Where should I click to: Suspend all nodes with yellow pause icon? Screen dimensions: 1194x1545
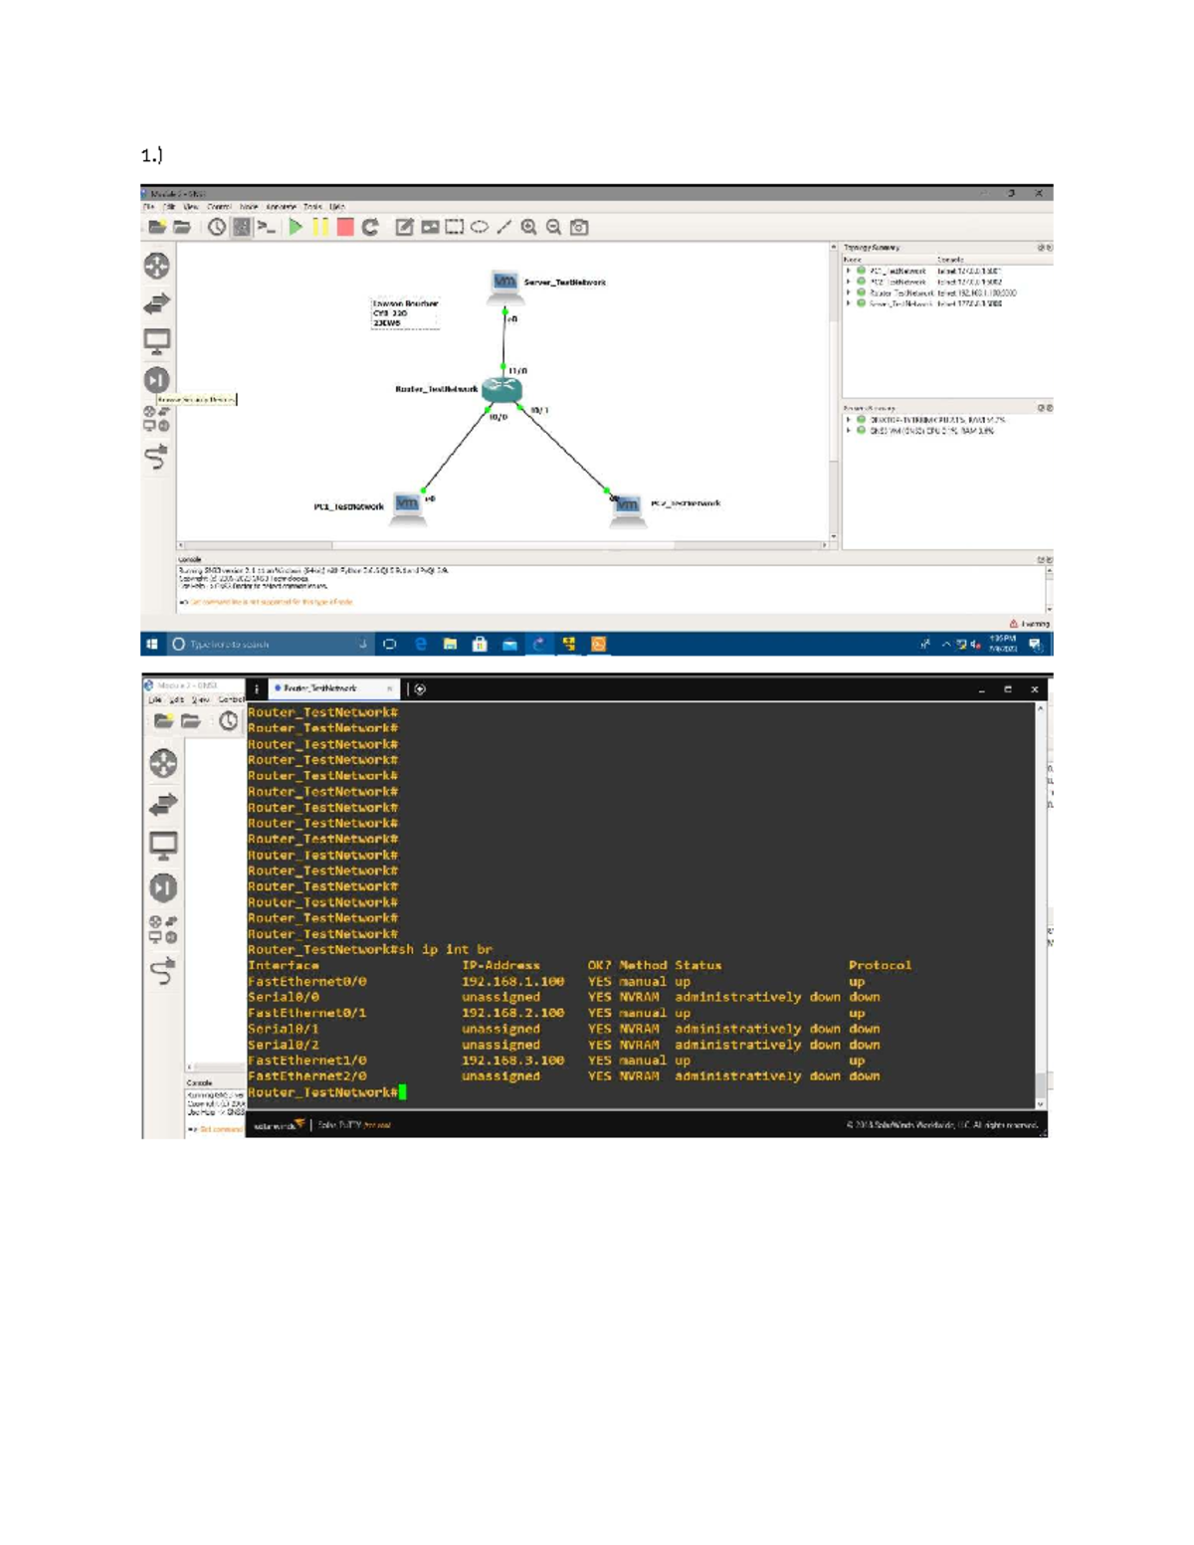320,227
